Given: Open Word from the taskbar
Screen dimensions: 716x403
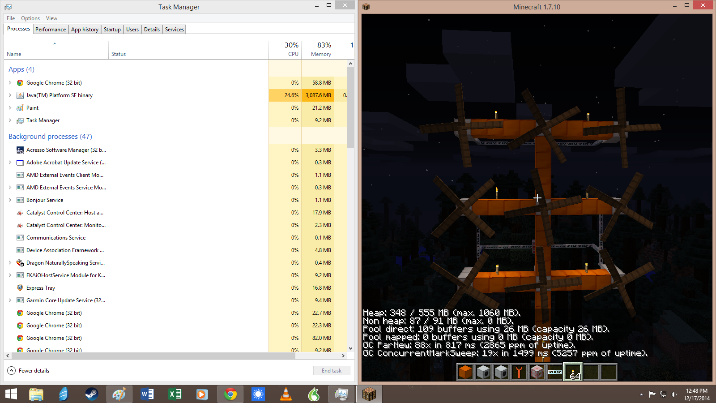Looking at the screenshot, I should (147, 394).
